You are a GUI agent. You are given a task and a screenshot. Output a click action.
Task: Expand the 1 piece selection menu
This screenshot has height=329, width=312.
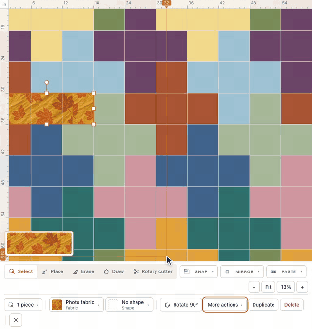pyautogui.click(x=23, y=305)
